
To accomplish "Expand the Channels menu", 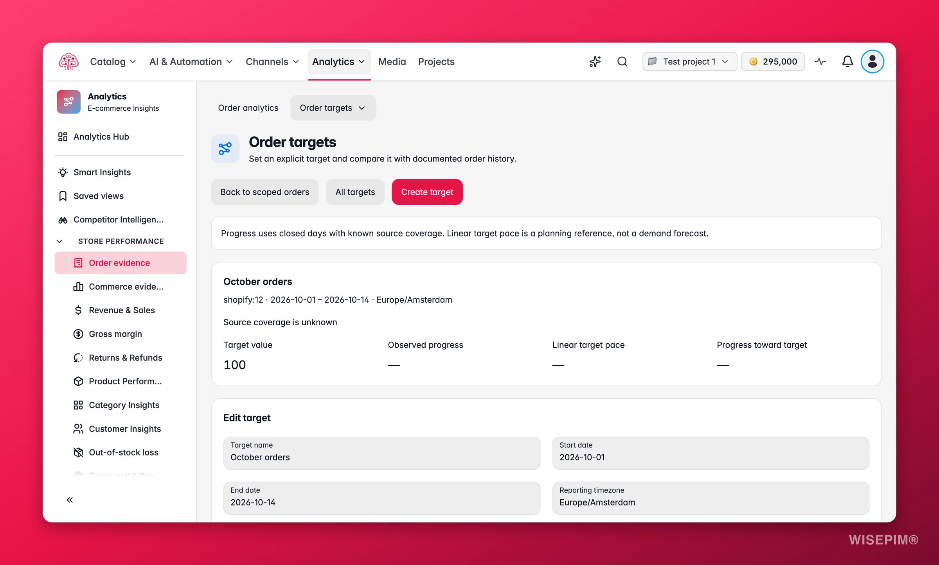I will (x=272, y=61).
